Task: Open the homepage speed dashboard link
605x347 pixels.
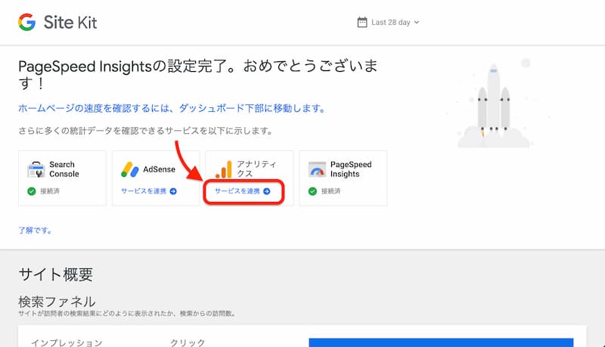Action: click(172, 108)
